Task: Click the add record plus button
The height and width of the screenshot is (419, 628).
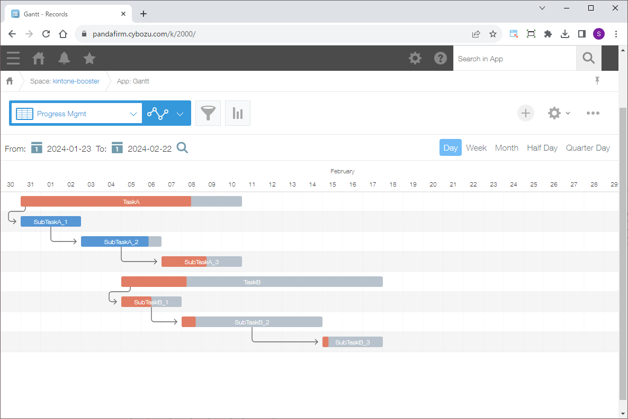Action: click(x=526, y=113)
